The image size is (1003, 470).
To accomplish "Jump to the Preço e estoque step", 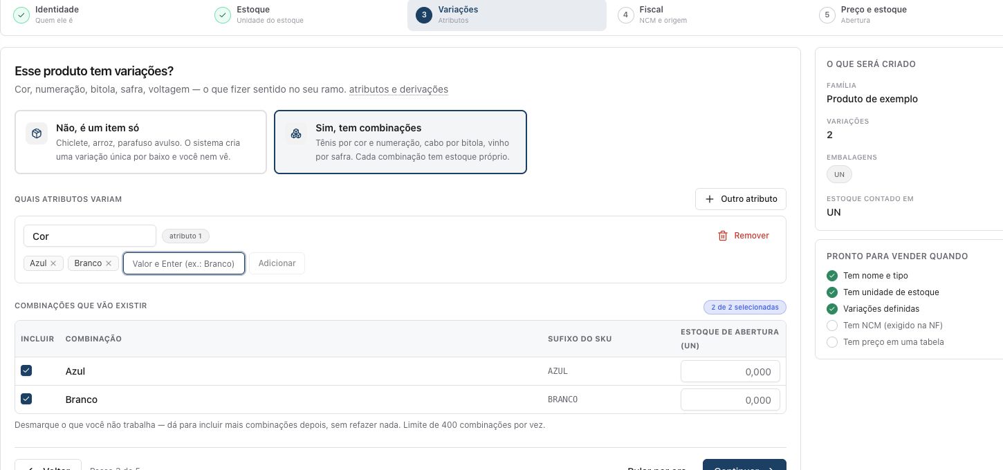I will tap(908, 15).
